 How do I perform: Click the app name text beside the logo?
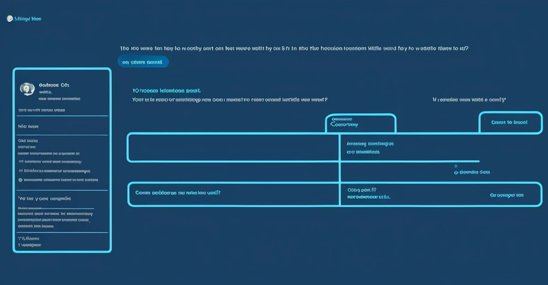pyautogui.click(x=28, y=19)
